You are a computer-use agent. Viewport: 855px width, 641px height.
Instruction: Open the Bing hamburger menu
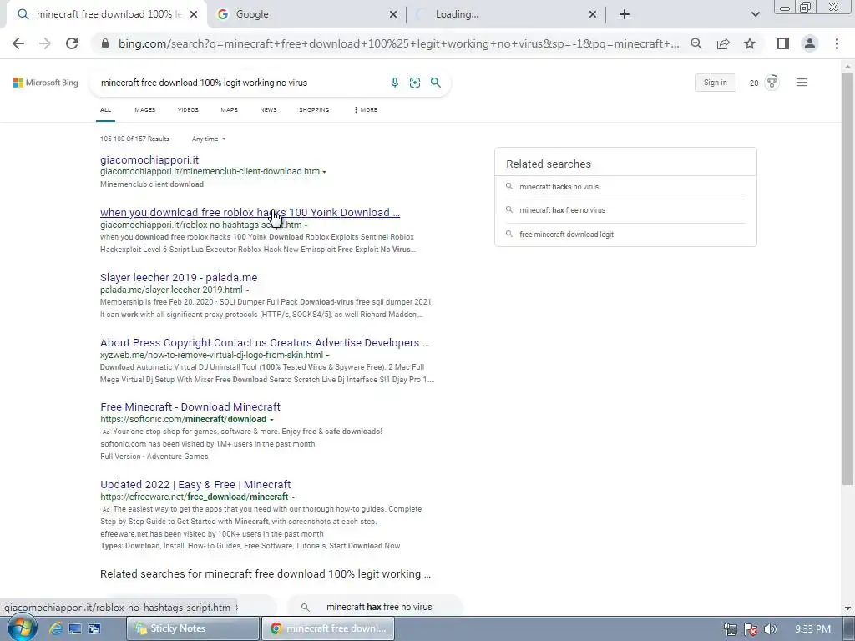pyautogui.click(x=802, y=83)
